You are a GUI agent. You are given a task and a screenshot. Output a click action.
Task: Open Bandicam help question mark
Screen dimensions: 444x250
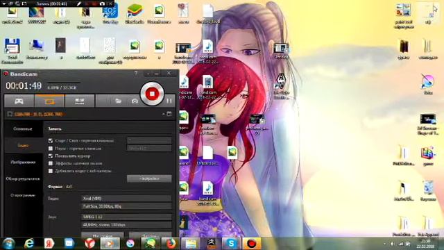click(136, 73)
